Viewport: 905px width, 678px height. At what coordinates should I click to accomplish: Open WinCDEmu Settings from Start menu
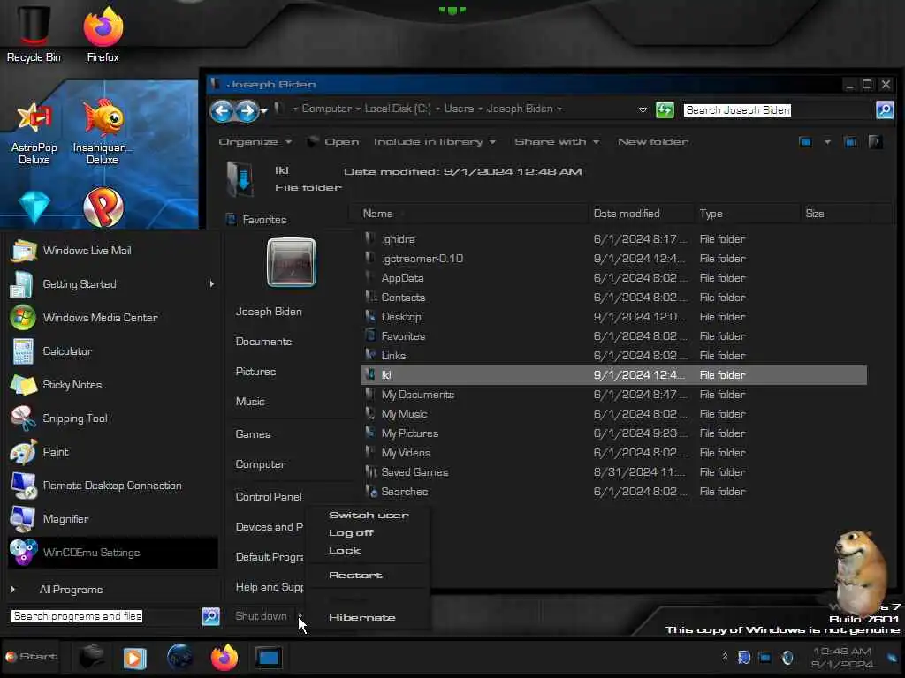point(113,553)
